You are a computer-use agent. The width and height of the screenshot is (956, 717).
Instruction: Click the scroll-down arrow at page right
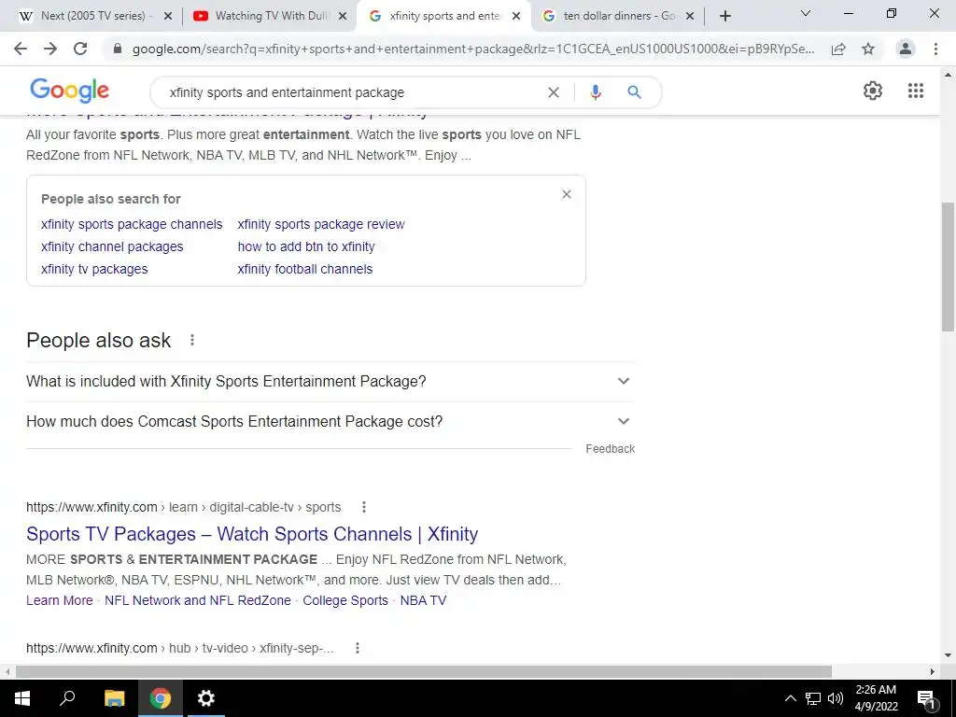[948, 656]
